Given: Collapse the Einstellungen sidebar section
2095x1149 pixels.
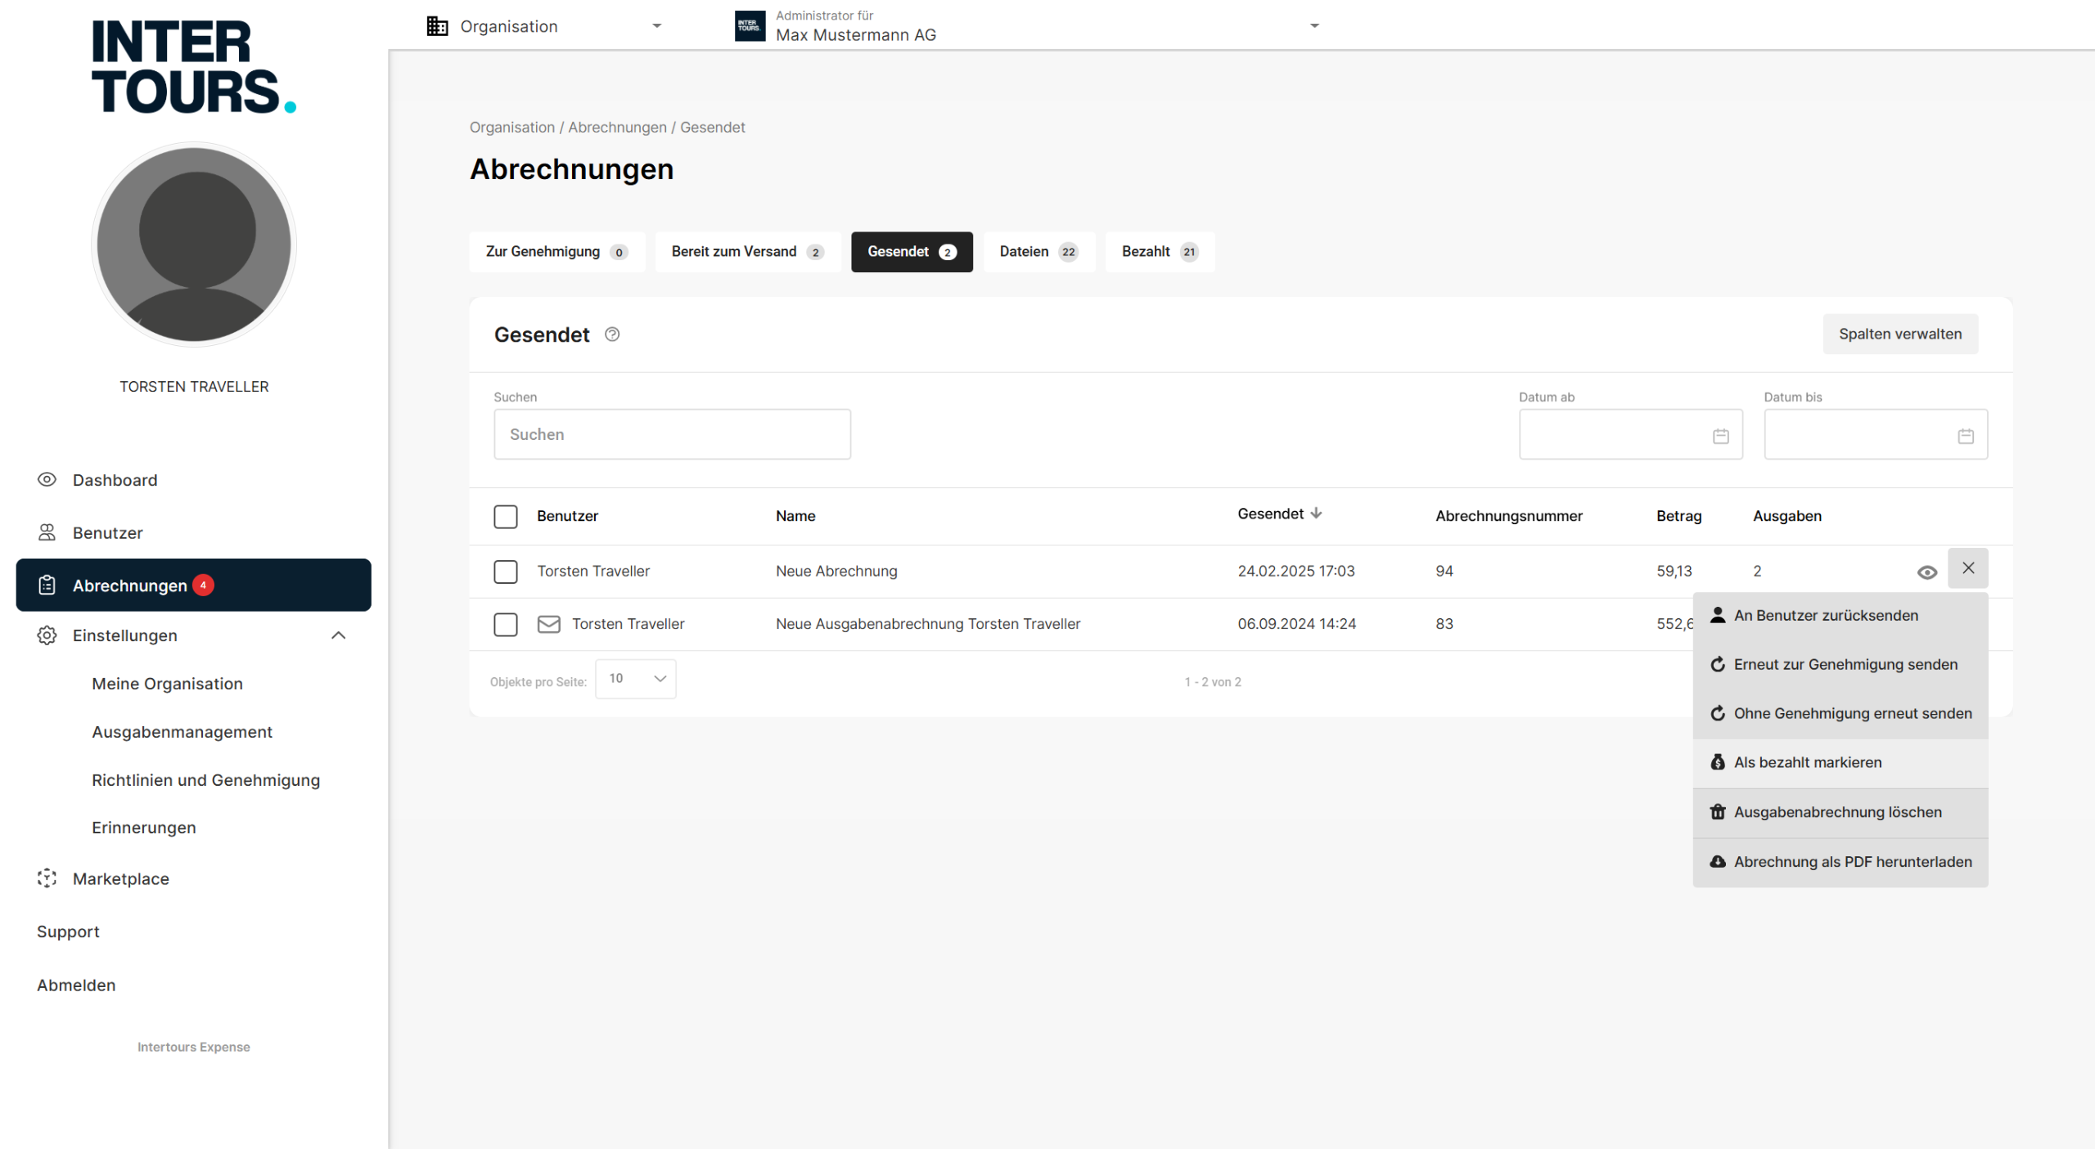Looking at the screenshot, I should click(338, 635).
